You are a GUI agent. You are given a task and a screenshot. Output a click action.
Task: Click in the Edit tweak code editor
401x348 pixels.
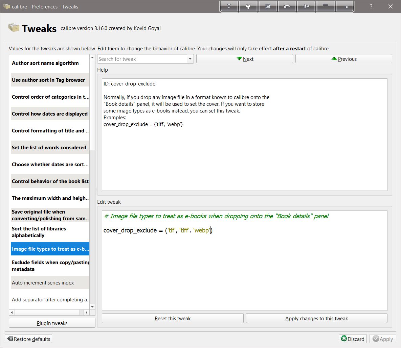(x=244, y=260)
